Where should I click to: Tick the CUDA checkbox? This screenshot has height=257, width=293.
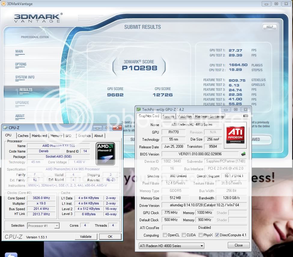click(x=184, y=235)
